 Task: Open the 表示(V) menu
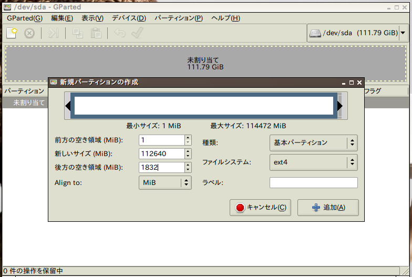click(x=92, y=18)
